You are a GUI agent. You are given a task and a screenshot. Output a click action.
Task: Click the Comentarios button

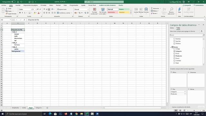199,5
